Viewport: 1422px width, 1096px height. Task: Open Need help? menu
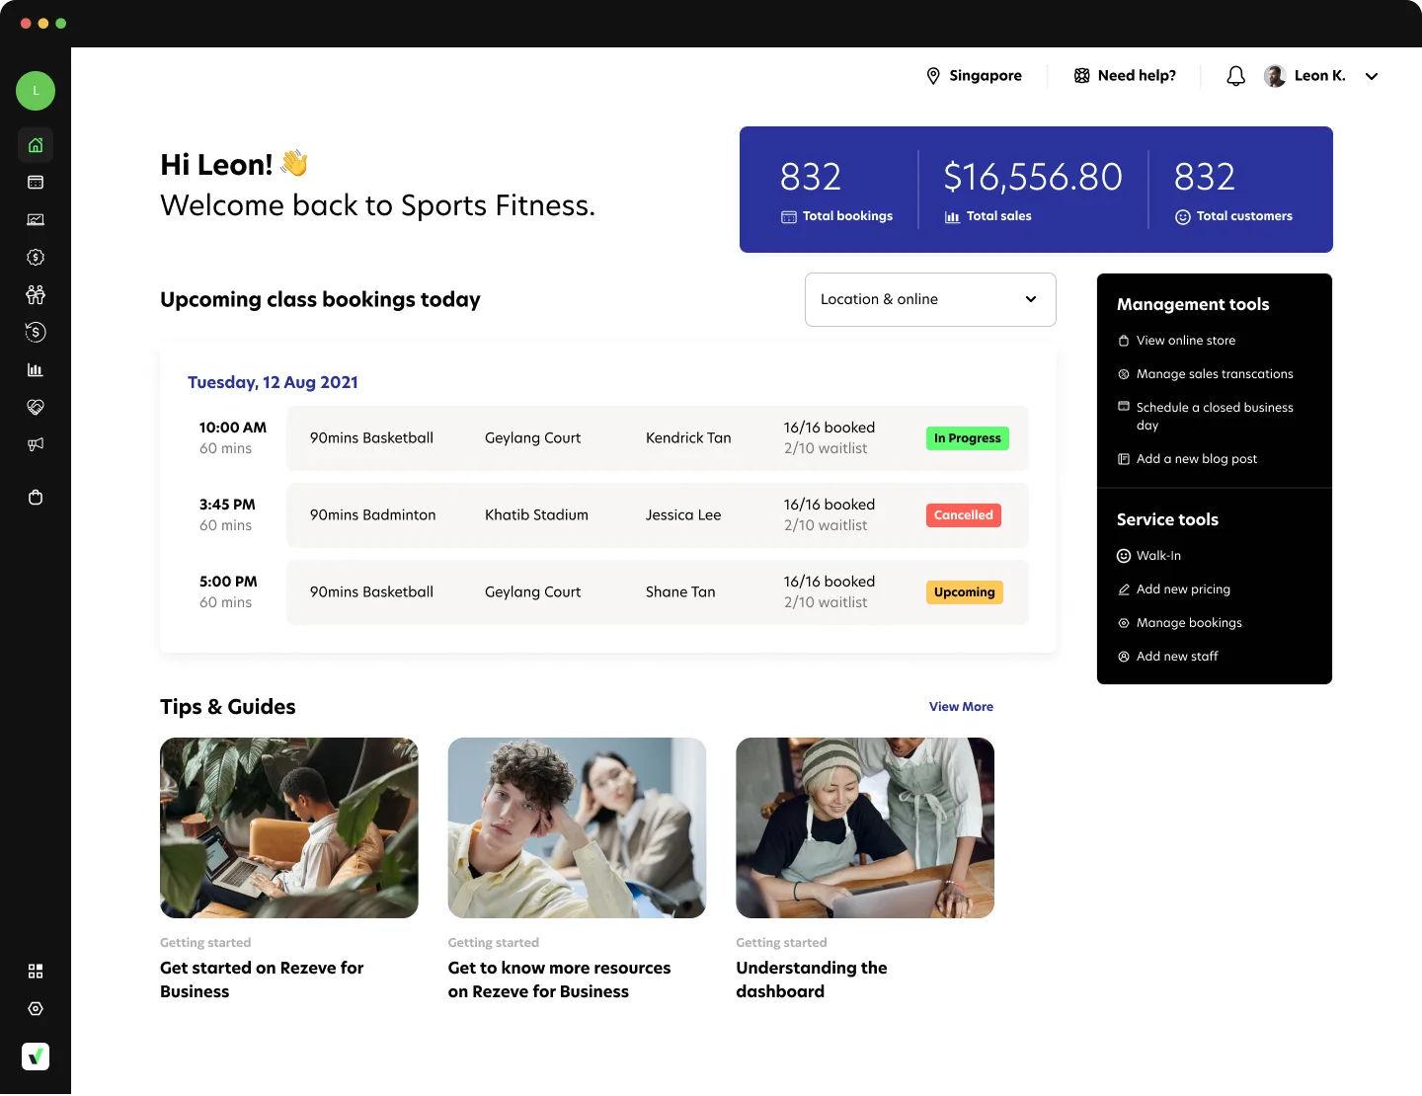[x=1124, y=75]
